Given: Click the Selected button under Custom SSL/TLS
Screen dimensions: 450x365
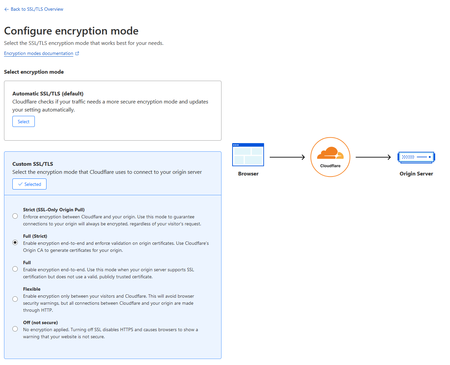Looking at the screenshot, I should pos(29,184).
